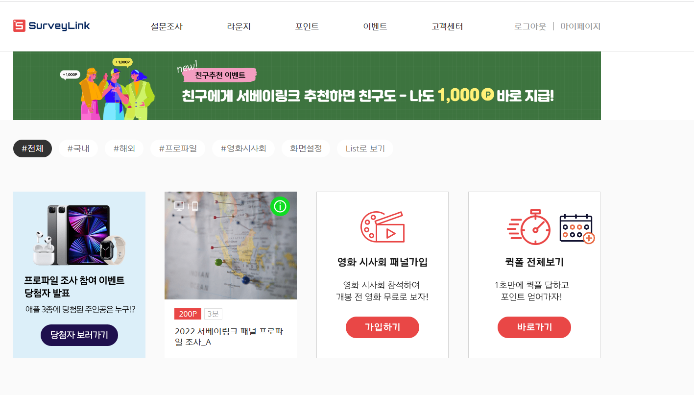The width and height of the screenshot is (694, 395).
Task: Click the calendar with plus icon
Action: coord(577,229)
